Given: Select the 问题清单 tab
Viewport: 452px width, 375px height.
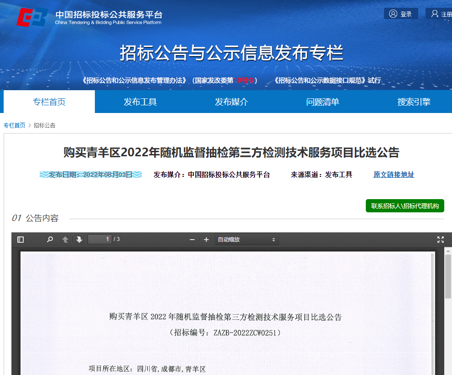Looking at the screenshot, I should coord(322,102).
